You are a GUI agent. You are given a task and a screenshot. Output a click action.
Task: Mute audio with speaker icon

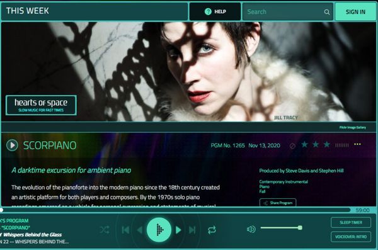tap(251, 229)
